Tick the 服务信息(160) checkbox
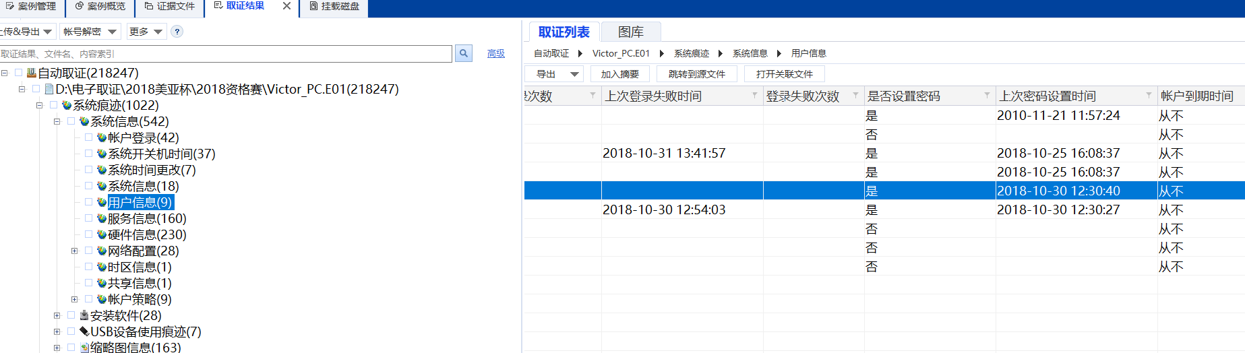Image resolution: width=1245 pixels, height=353 pixels. pyautogui.click(x=89, y=218)
